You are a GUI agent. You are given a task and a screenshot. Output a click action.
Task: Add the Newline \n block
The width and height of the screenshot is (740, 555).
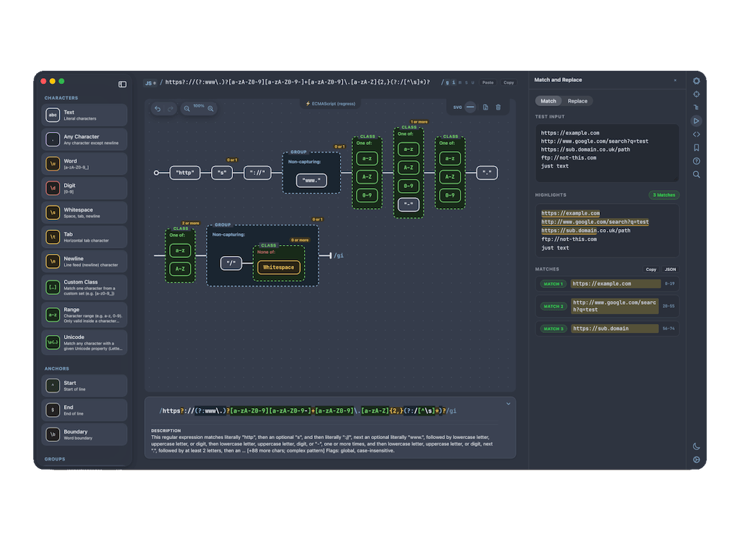(x=85, y=262)
